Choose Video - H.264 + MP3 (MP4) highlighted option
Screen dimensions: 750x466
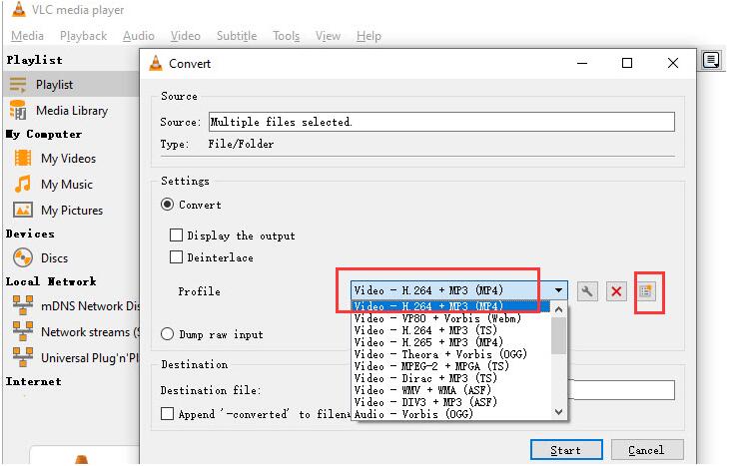click(450, 306)
